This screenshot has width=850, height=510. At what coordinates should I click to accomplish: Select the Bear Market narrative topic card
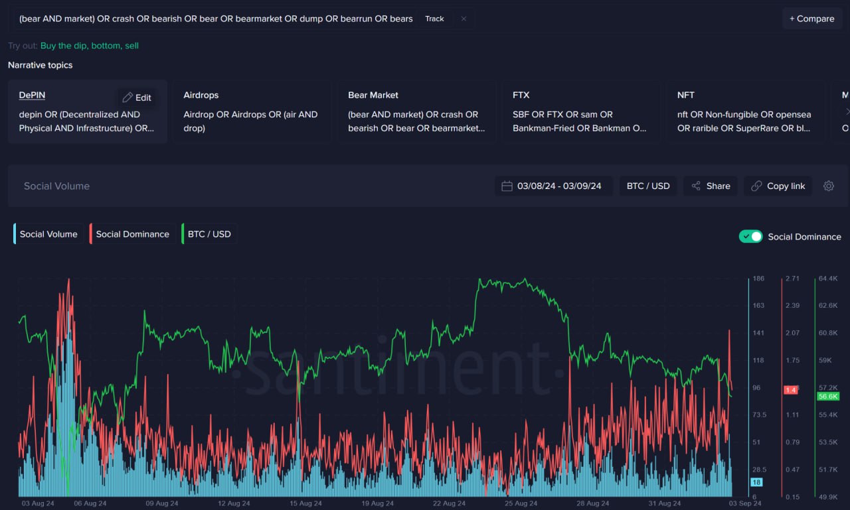[x=417, y=111]
